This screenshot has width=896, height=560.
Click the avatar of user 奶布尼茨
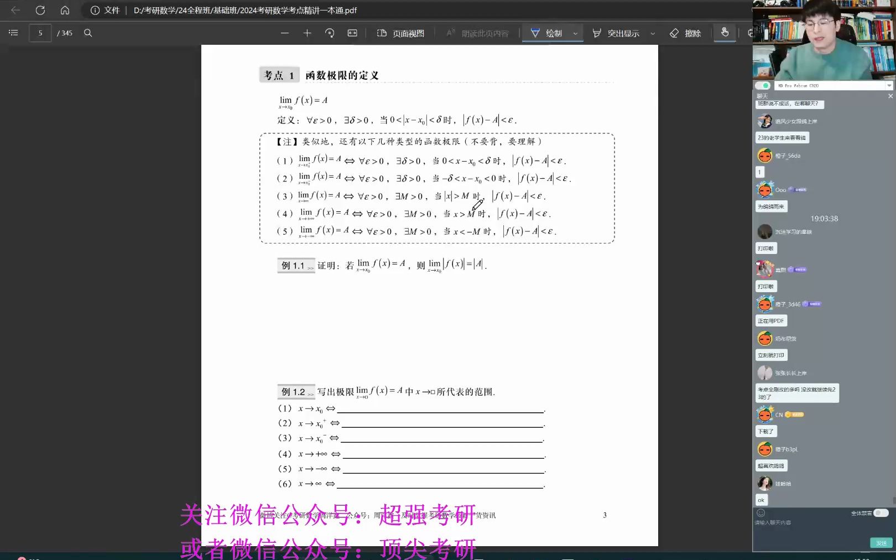[x=764, y=338]
